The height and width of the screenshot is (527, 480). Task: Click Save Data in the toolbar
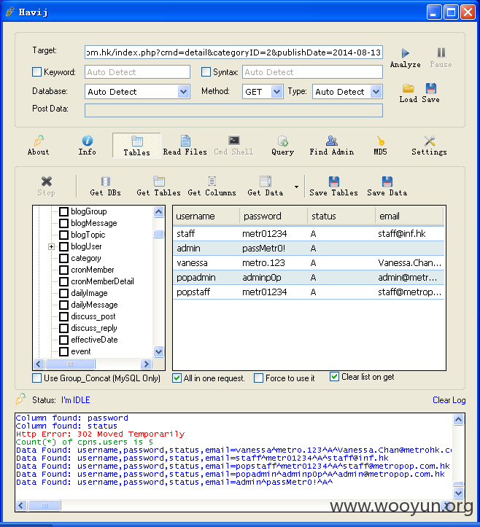[387, 186]
